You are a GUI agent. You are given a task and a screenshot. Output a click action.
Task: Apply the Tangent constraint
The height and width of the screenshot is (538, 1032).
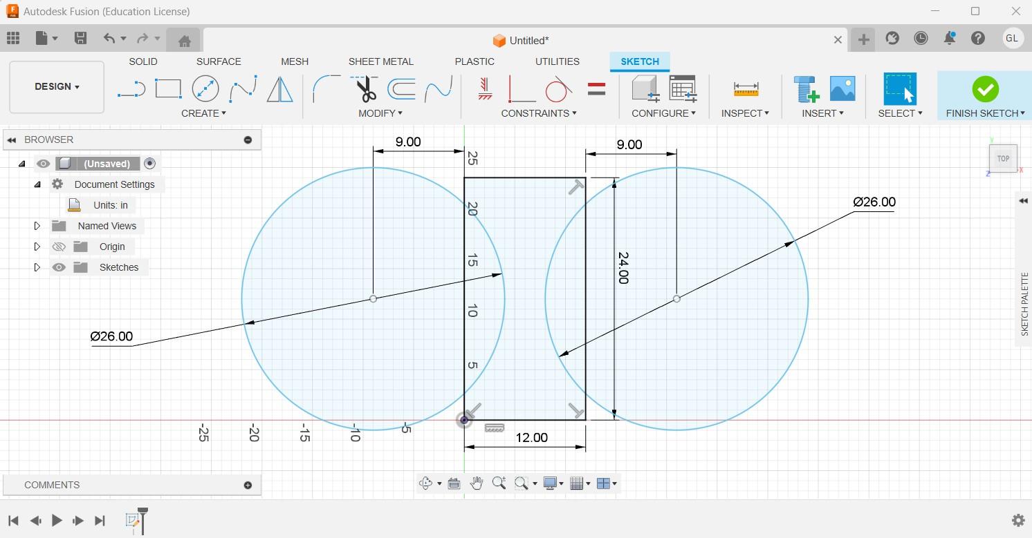pyautogui.click(x=558, y=89)
